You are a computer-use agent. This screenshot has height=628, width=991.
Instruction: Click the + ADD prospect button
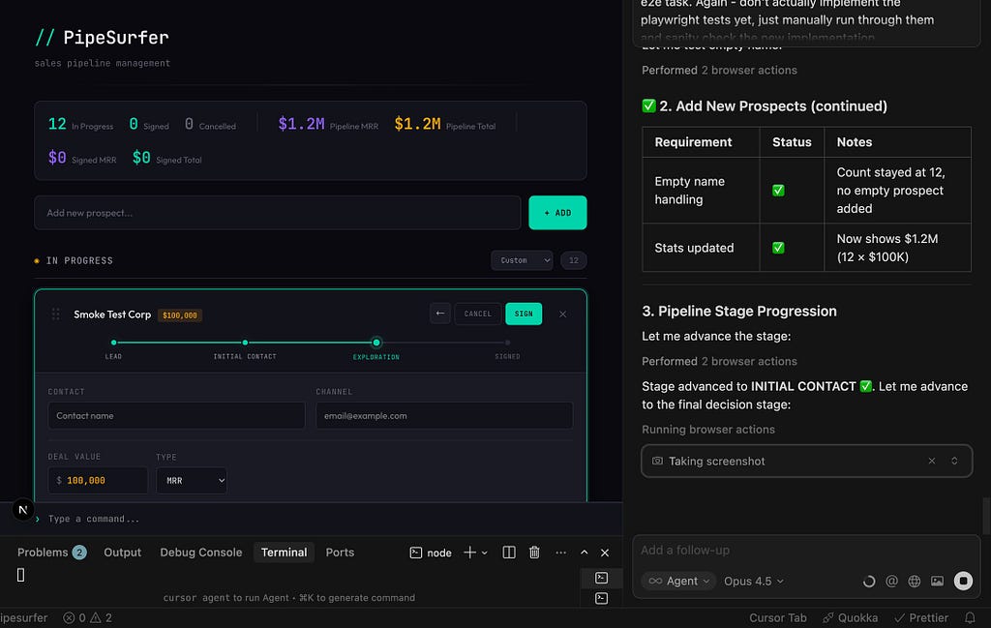(557, 212)
